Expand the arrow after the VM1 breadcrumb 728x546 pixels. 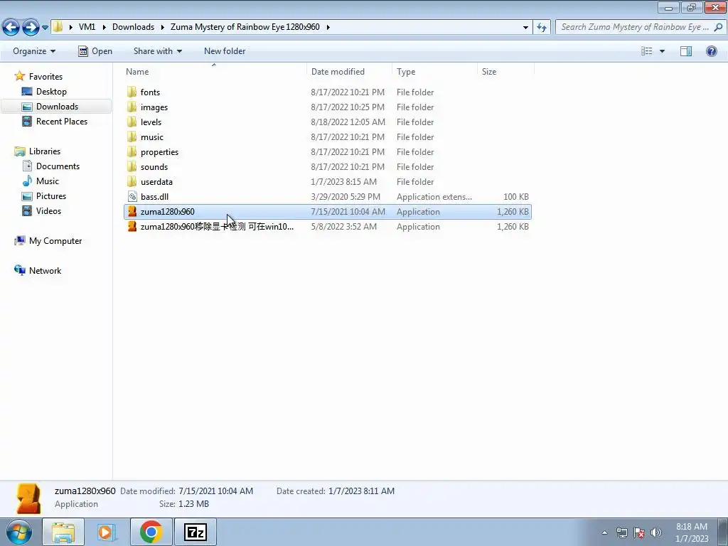(104, 27)
